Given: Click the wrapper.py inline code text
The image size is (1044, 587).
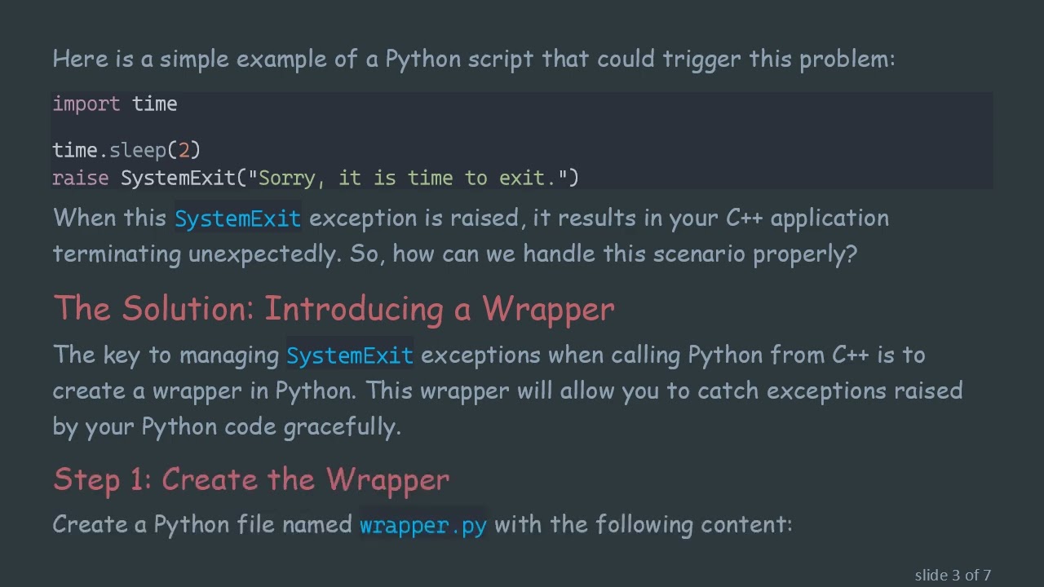Looking at the screenshot, I should (x=422, y=525).
